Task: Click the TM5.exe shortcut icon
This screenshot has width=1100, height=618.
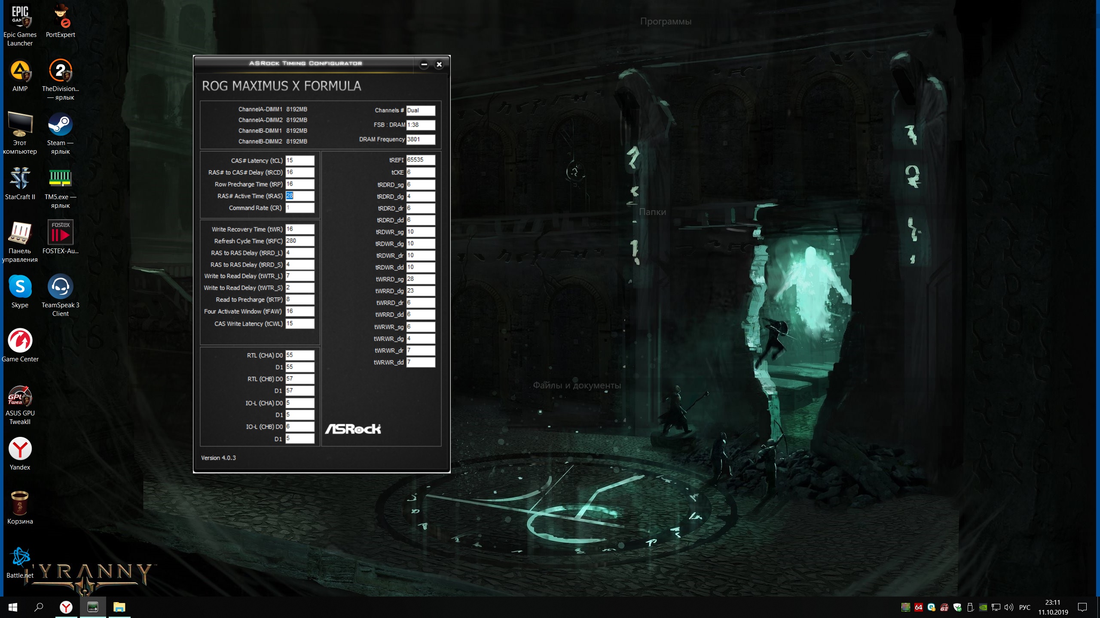Action: pos(60,179)
